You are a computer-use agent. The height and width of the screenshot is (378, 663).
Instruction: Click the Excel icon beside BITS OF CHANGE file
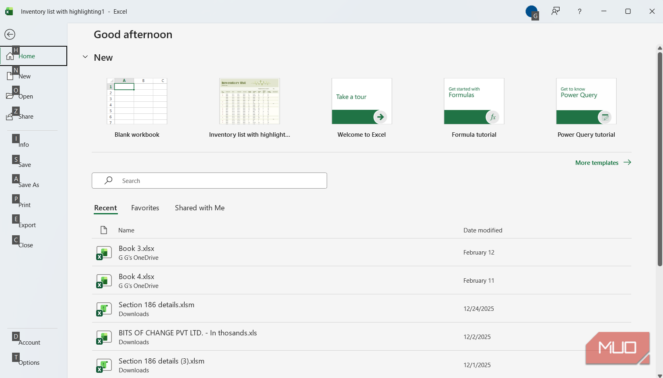(104, 337)
